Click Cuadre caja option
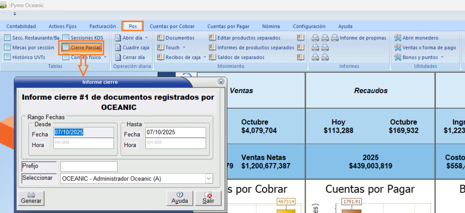This screenshot has width=465, height=213. (132, 47)
